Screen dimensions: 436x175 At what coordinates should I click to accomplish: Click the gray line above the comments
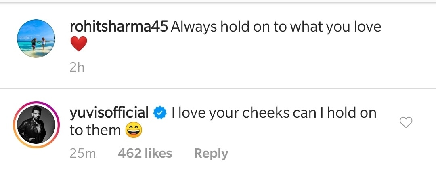point(218,2)
